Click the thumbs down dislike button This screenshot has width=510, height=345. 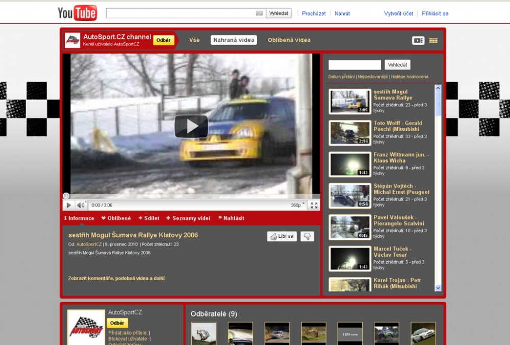(308, 236)
